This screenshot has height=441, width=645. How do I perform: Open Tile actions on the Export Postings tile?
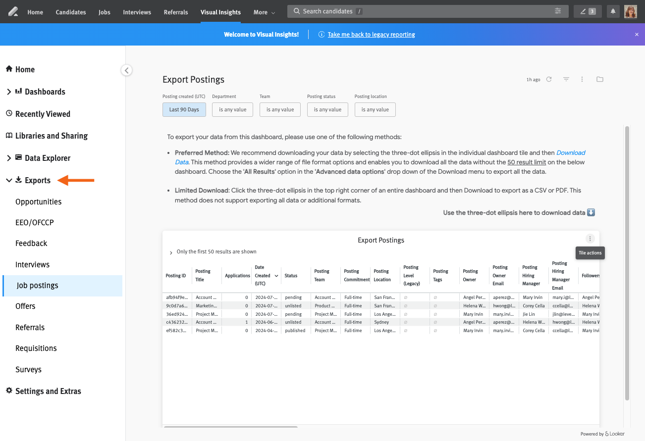coord(590,238)
